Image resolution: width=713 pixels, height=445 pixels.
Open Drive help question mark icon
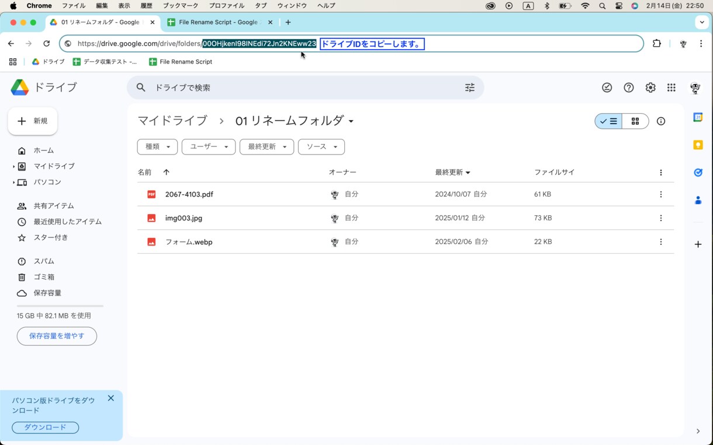[x=629, y=87]
